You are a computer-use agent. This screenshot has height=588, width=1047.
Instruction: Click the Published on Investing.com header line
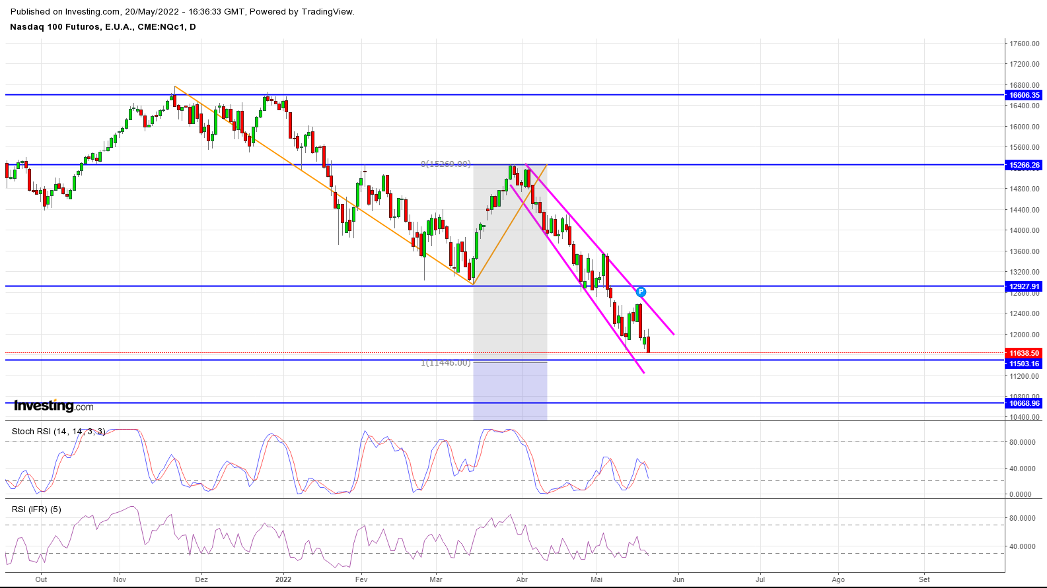(x=182, y=12)
